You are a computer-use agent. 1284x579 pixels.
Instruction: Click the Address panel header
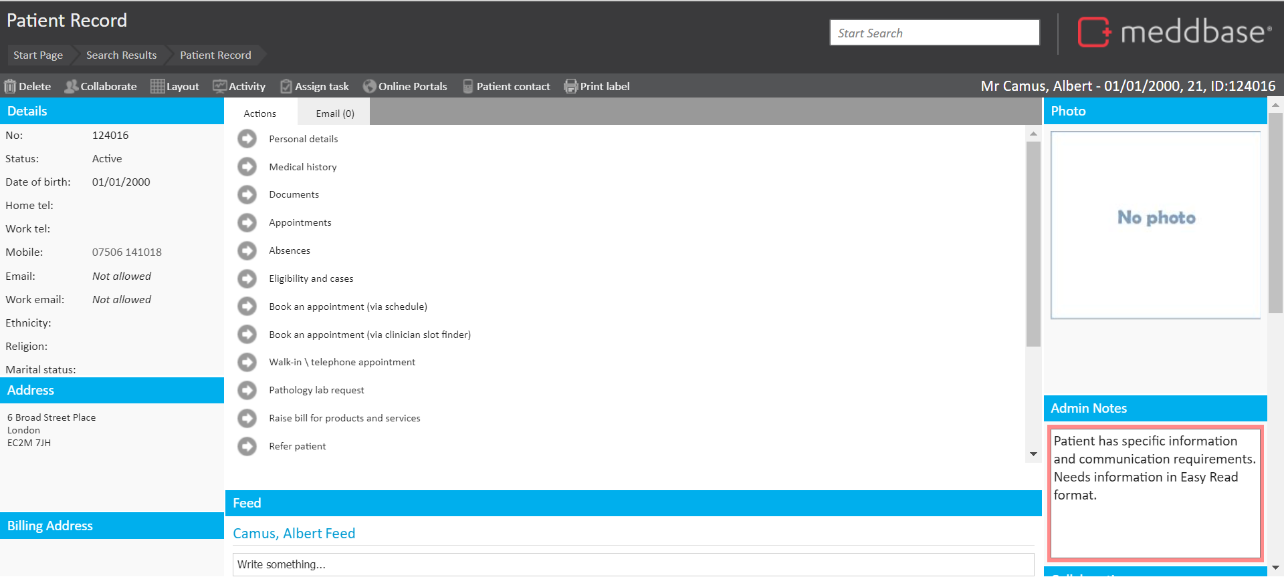pos(112,390)
